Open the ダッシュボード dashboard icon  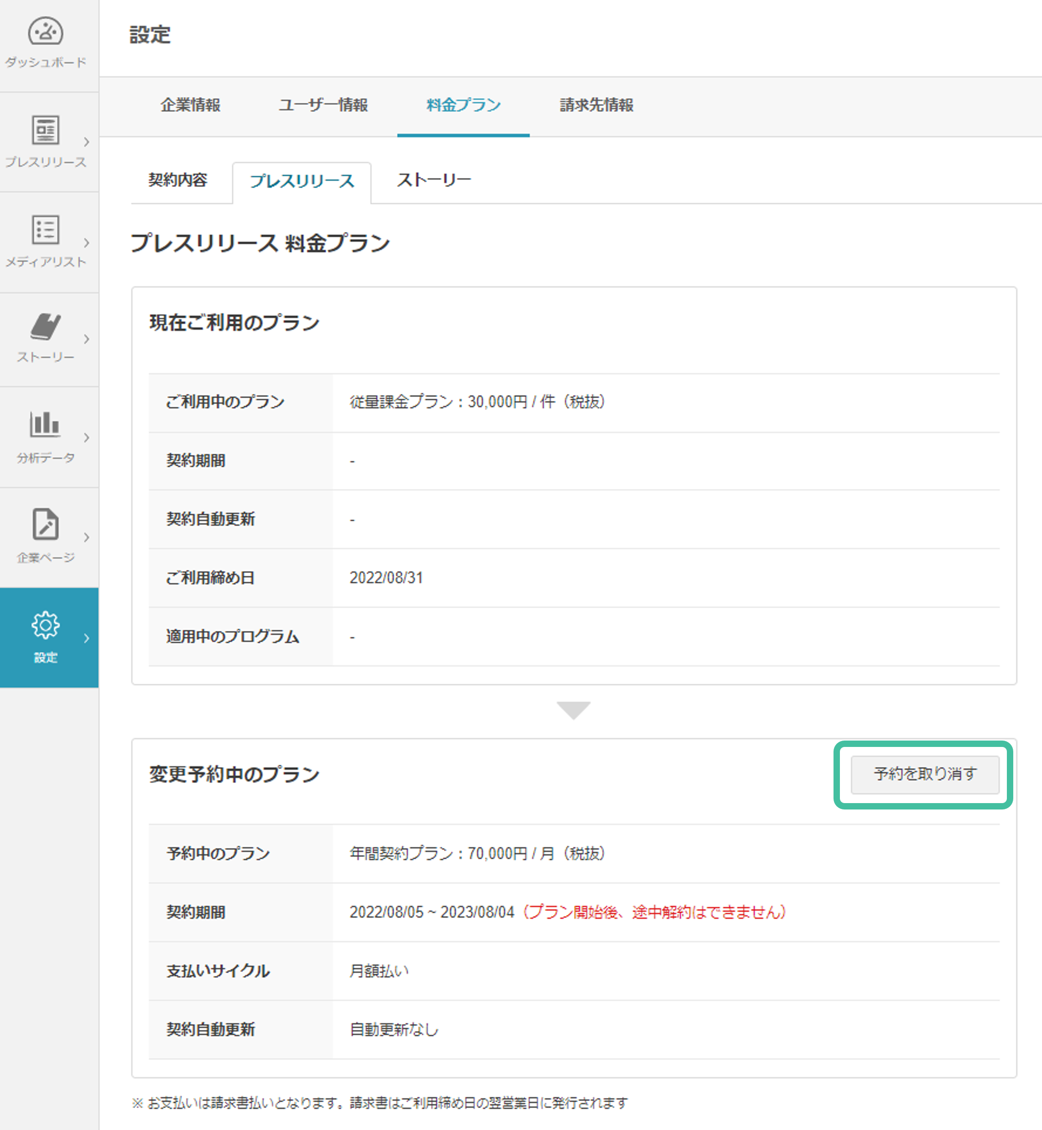(x=46, y=32)
